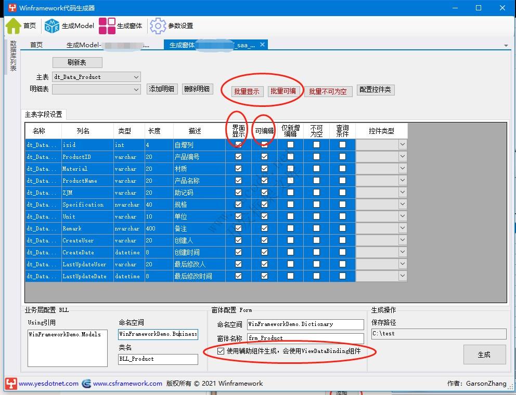
Task: Toggle 可编辑 checkbox on the Material row
Action: 264,168
